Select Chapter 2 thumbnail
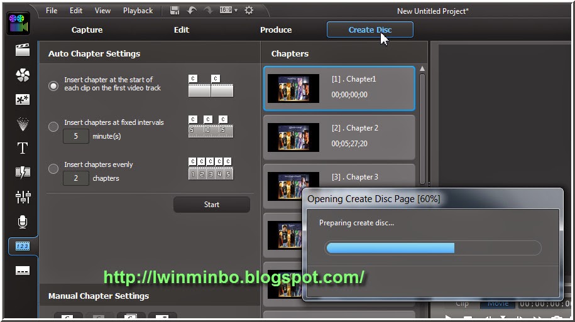The image size is (575, 322). point(293,137)
